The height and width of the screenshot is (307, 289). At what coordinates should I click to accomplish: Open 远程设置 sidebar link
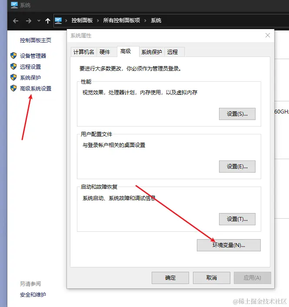point(30,67)
